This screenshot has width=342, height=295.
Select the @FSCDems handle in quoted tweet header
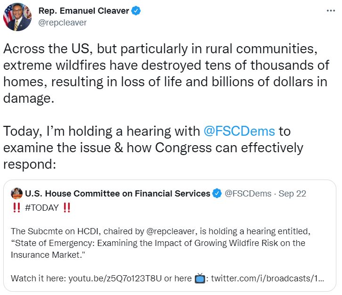(248, 193)
